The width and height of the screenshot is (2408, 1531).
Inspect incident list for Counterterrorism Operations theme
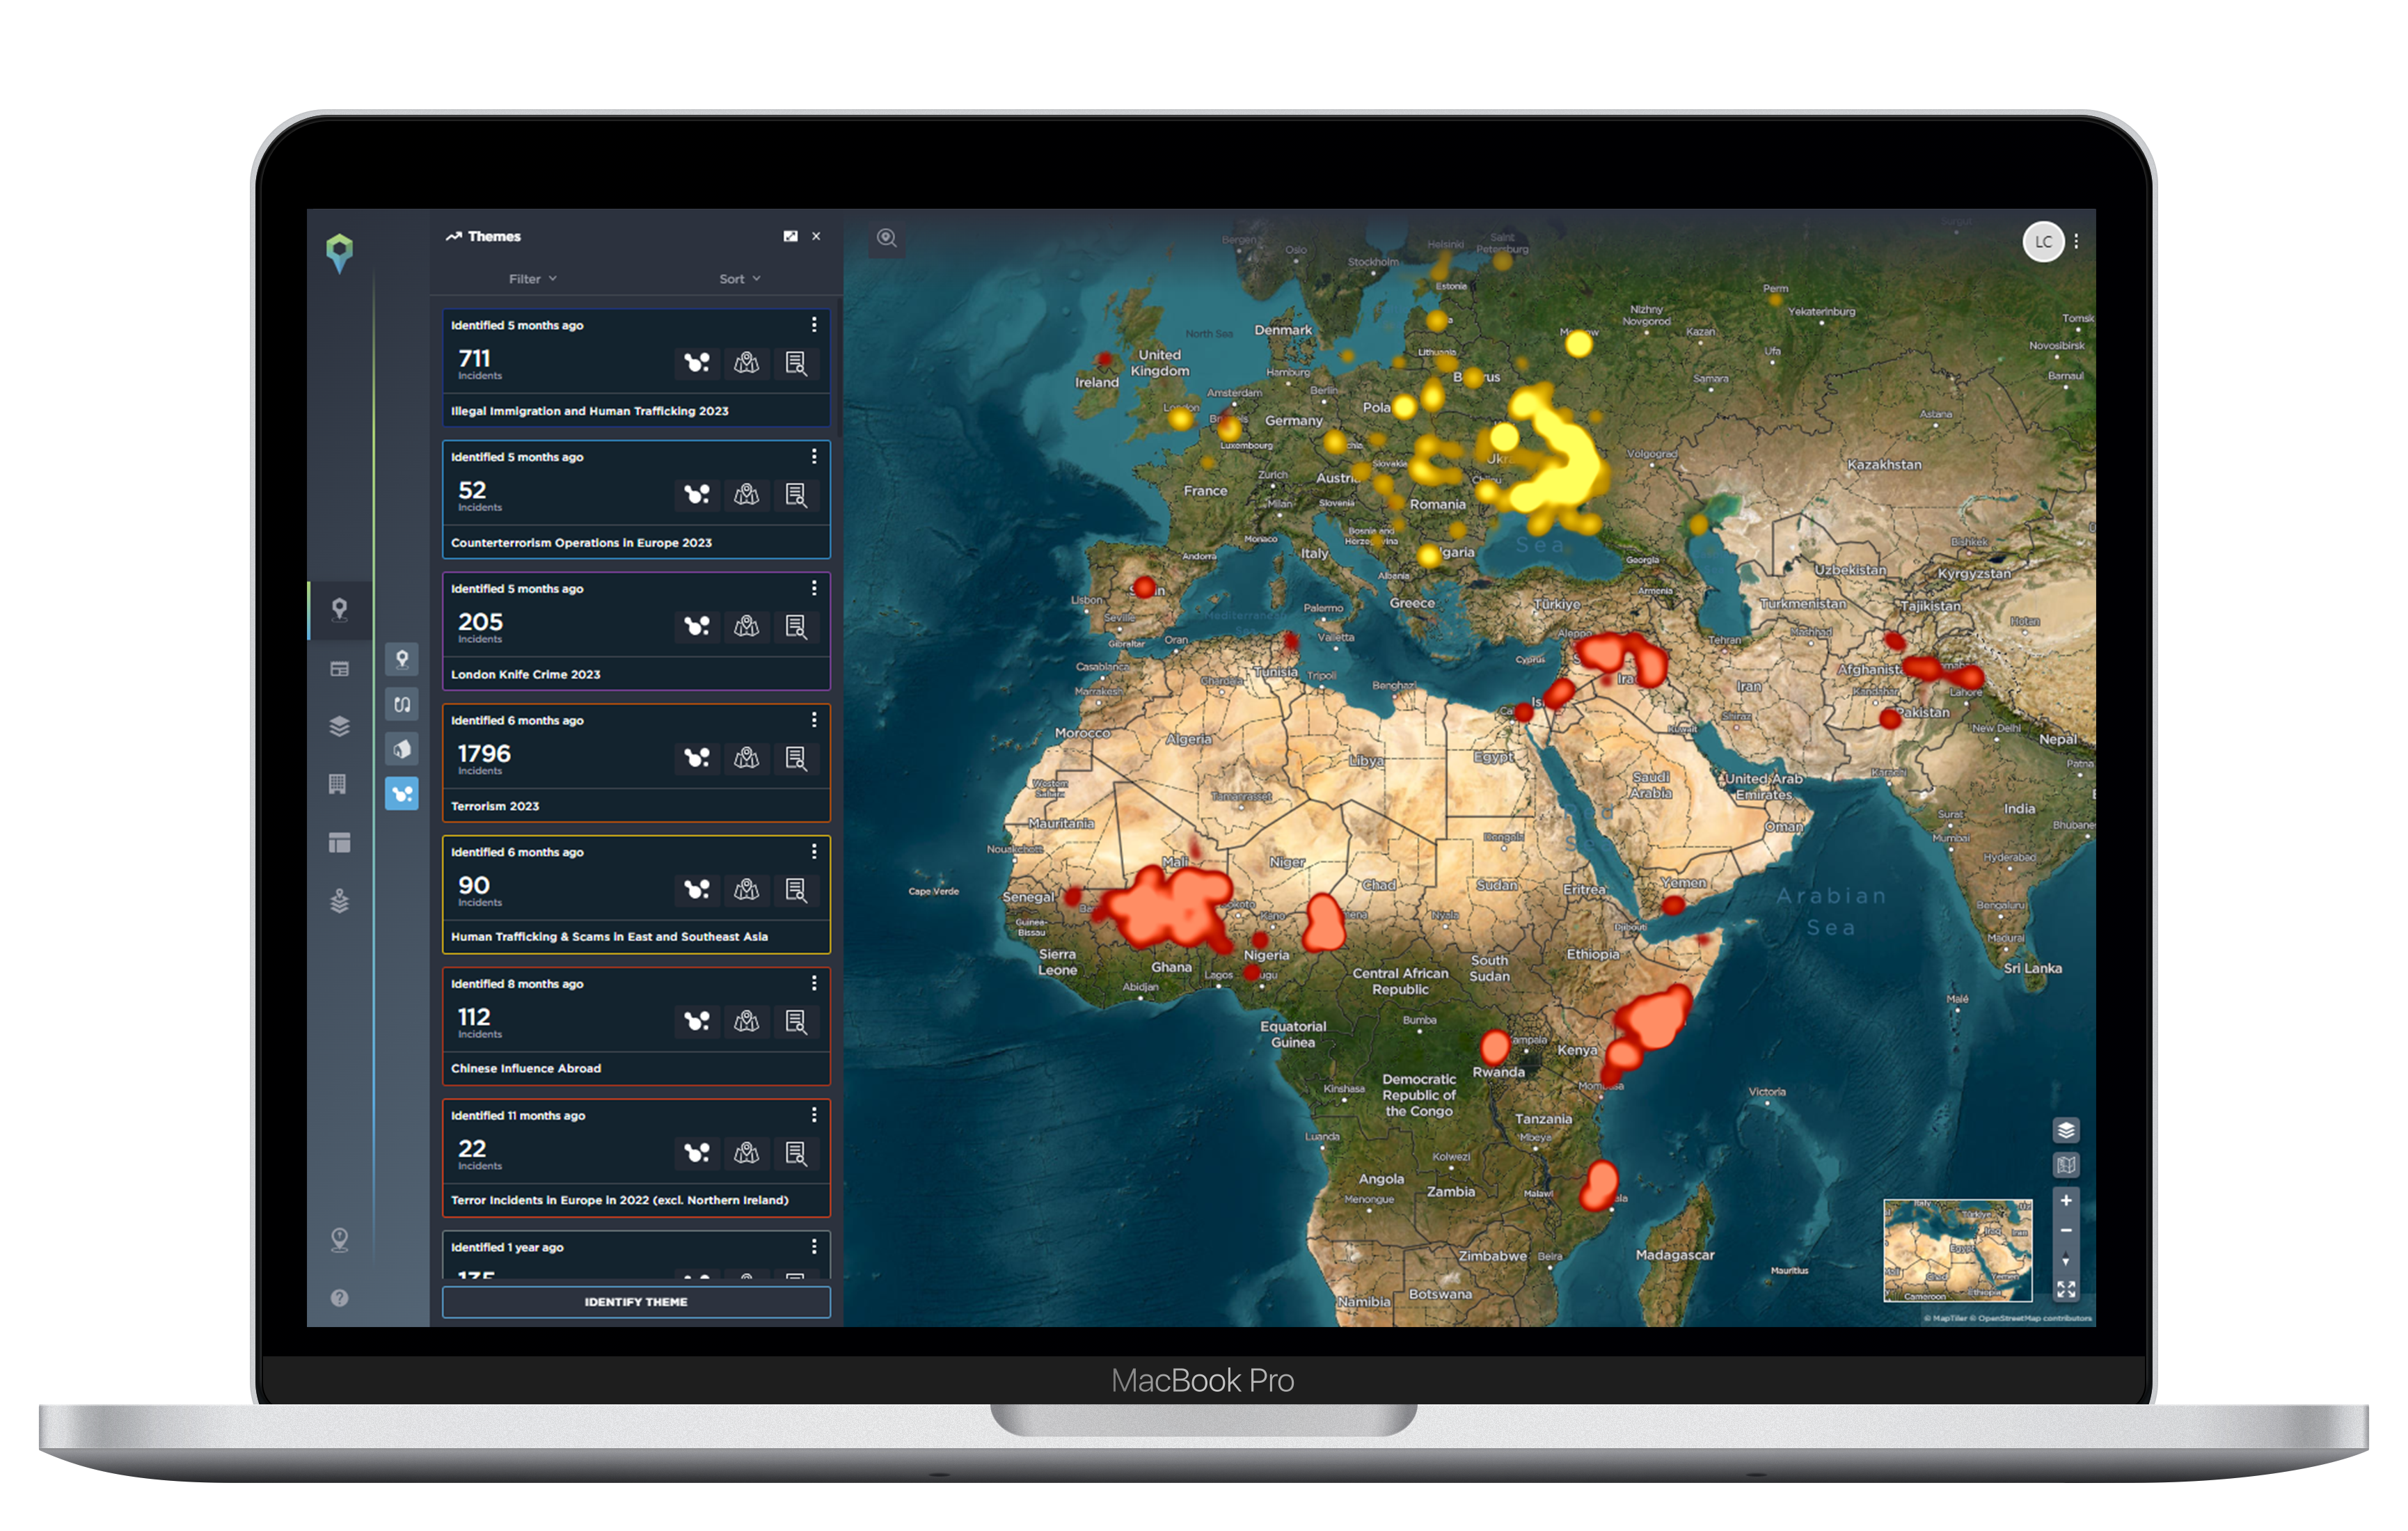coord(796,494)
